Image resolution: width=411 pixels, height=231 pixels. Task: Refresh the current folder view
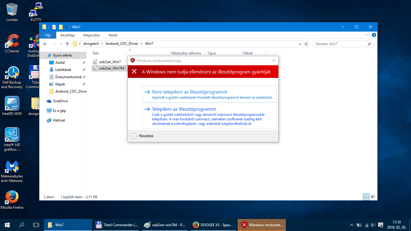306,44
